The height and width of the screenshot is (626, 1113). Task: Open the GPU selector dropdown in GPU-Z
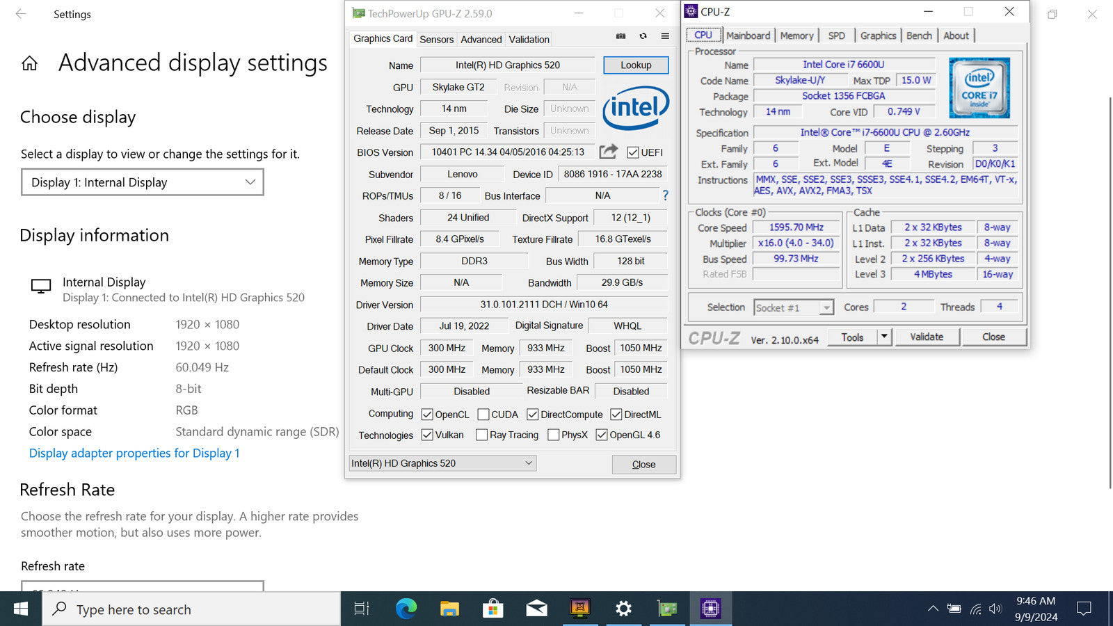(442, 463)
